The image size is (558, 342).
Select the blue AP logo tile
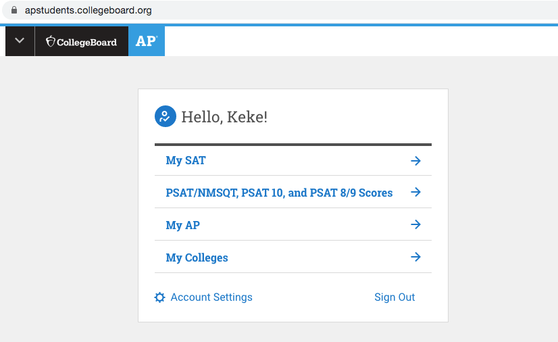point(147,41)
